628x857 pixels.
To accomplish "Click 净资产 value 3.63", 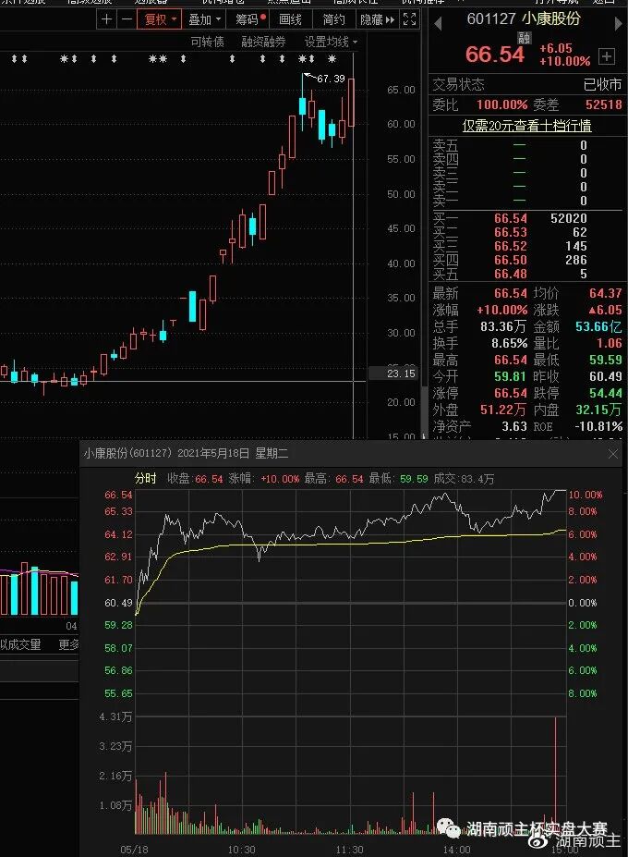I will (514, 426).
